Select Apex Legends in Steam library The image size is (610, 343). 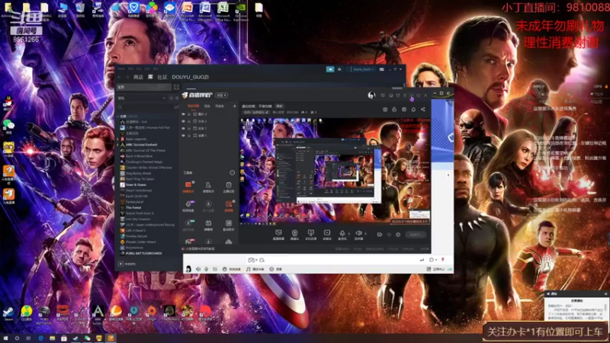pos(136,139)
